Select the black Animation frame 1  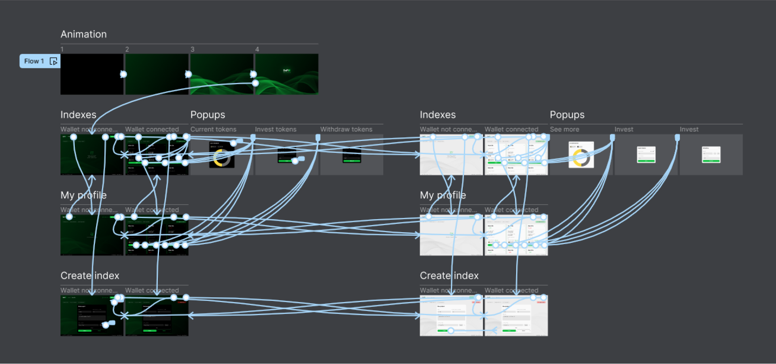[91, 74]
